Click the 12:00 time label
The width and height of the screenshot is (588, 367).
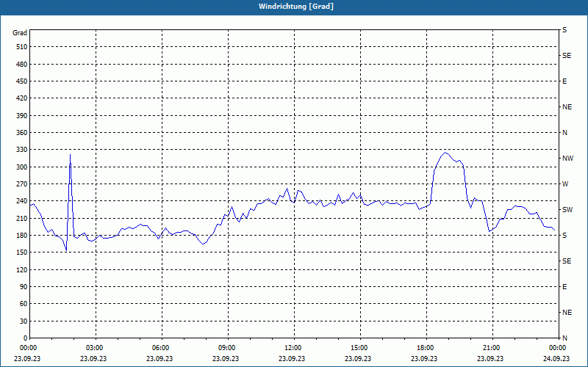pyautogui.click(x=293, y=348)
